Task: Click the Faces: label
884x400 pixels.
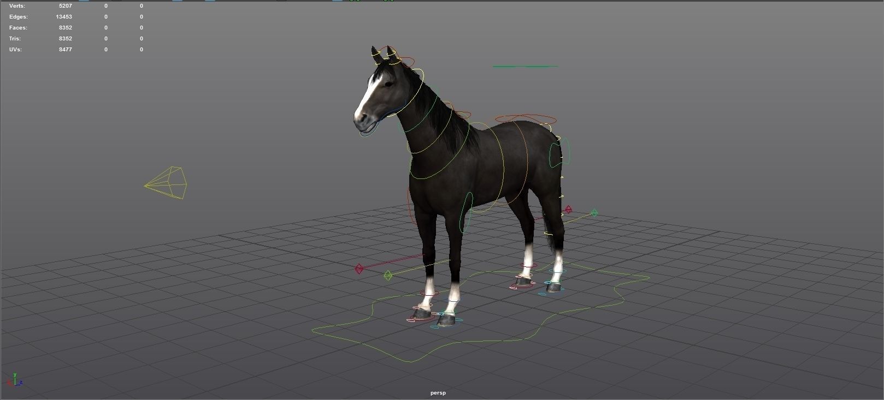Action: coord(18,28)
